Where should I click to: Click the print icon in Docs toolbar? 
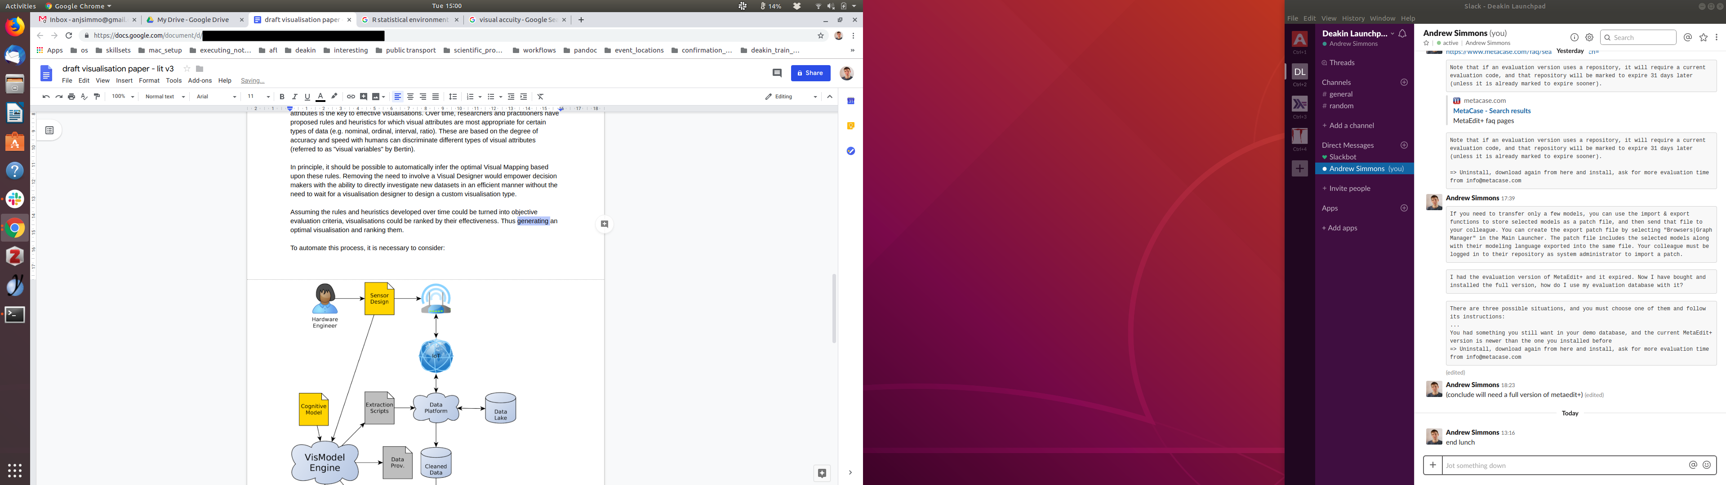(72, 97)
